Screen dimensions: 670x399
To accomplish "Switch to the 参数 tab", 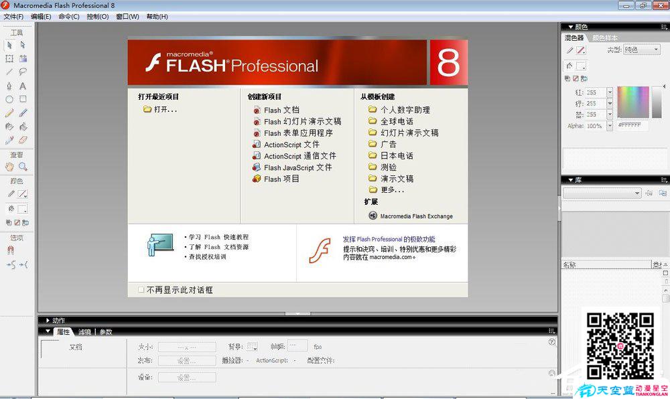I will click(106, 331).
